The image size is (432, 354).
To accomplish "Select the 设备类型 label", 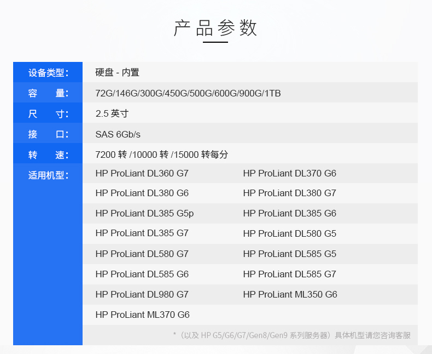I will [48, 73].
